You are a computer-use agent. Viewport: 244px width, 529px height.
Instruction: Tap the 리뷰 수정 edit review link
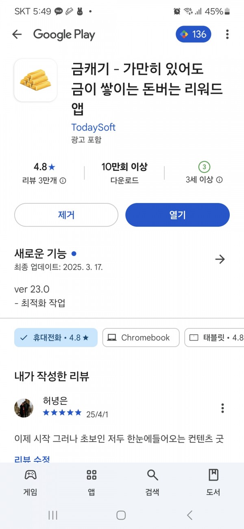(x=32, y=459)
